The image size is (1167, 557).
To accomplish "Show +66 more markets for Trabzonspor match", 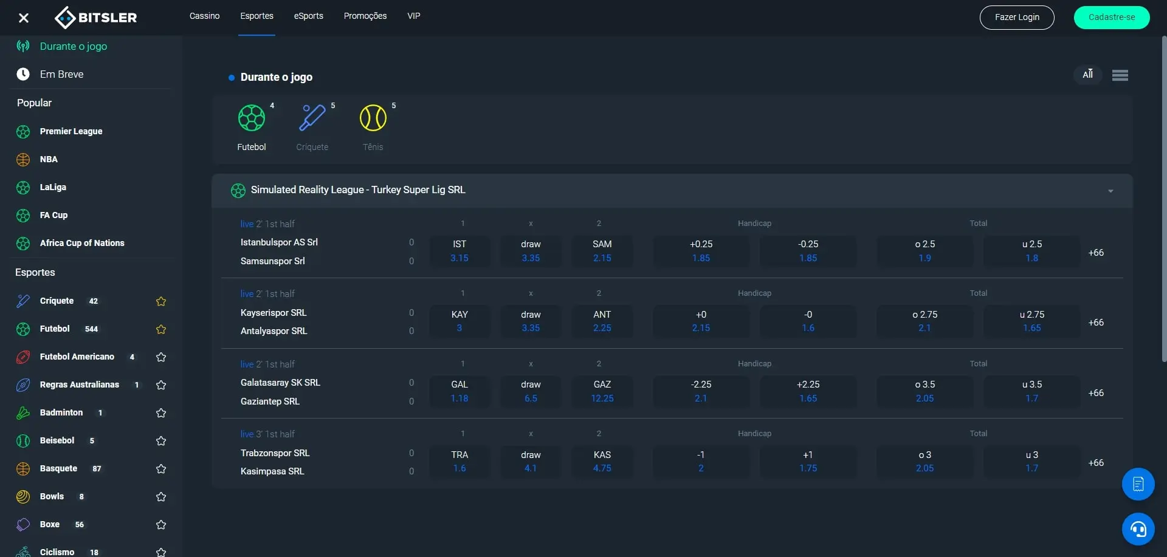I will [x=1096, y=463].
